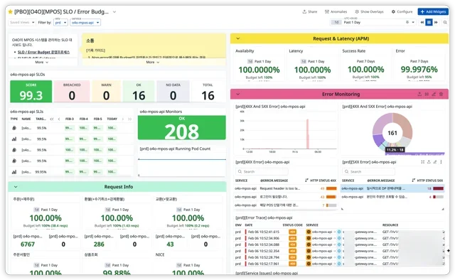Open the three-dot menu on 5XX Error widget

pyautogui.click(x=441, y=162)
